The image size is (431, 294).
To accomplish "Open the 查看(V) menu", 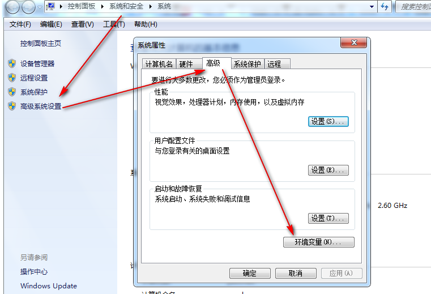I will tap(83, 24).
